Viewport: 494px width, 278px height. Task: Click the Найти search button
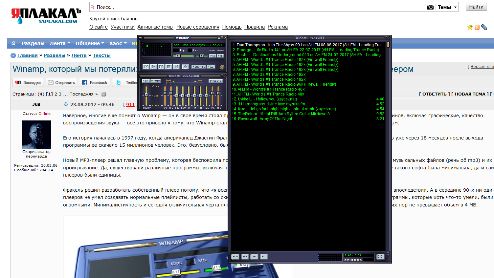476,7
